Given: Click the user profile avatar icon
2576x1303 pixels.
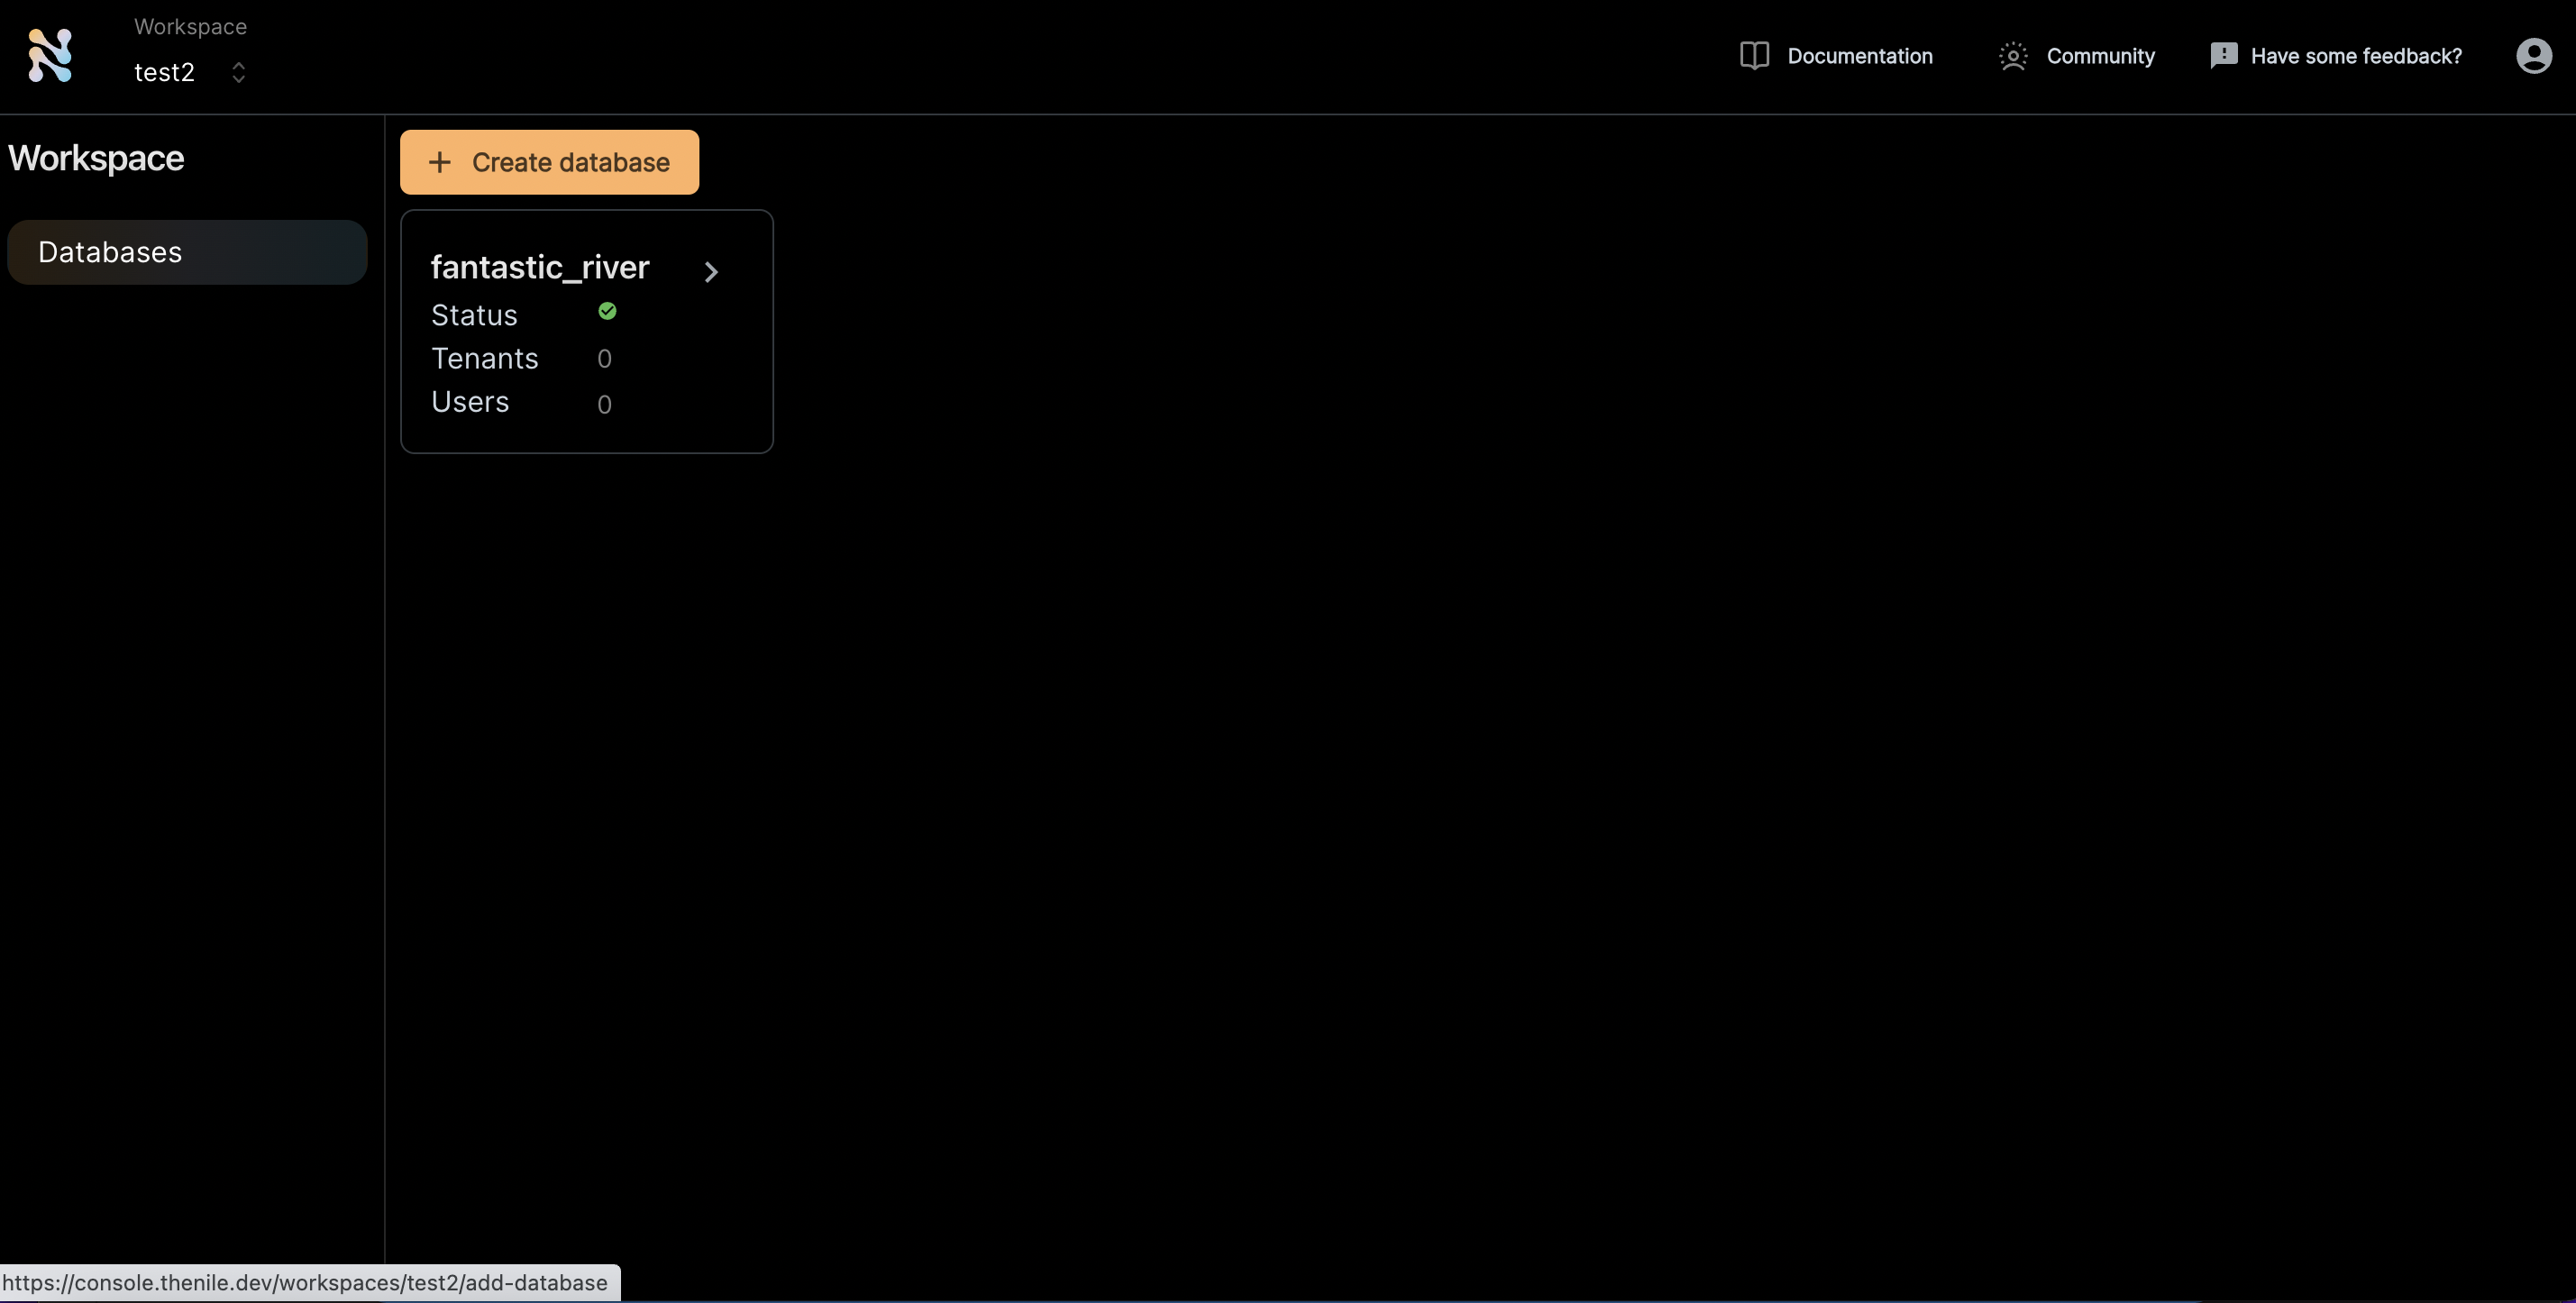Looking at the screenshot, I should click(2533, 53).
